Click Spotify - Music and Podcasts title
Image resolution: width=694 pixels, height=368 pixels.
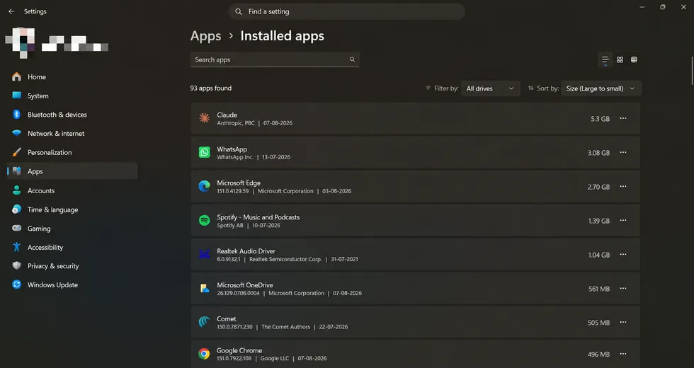click(258, 217)
